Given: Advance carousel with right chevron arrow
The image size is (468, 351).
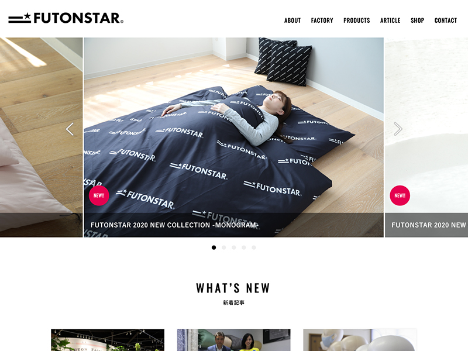Looking at the screenshot, I should (398, 129).
